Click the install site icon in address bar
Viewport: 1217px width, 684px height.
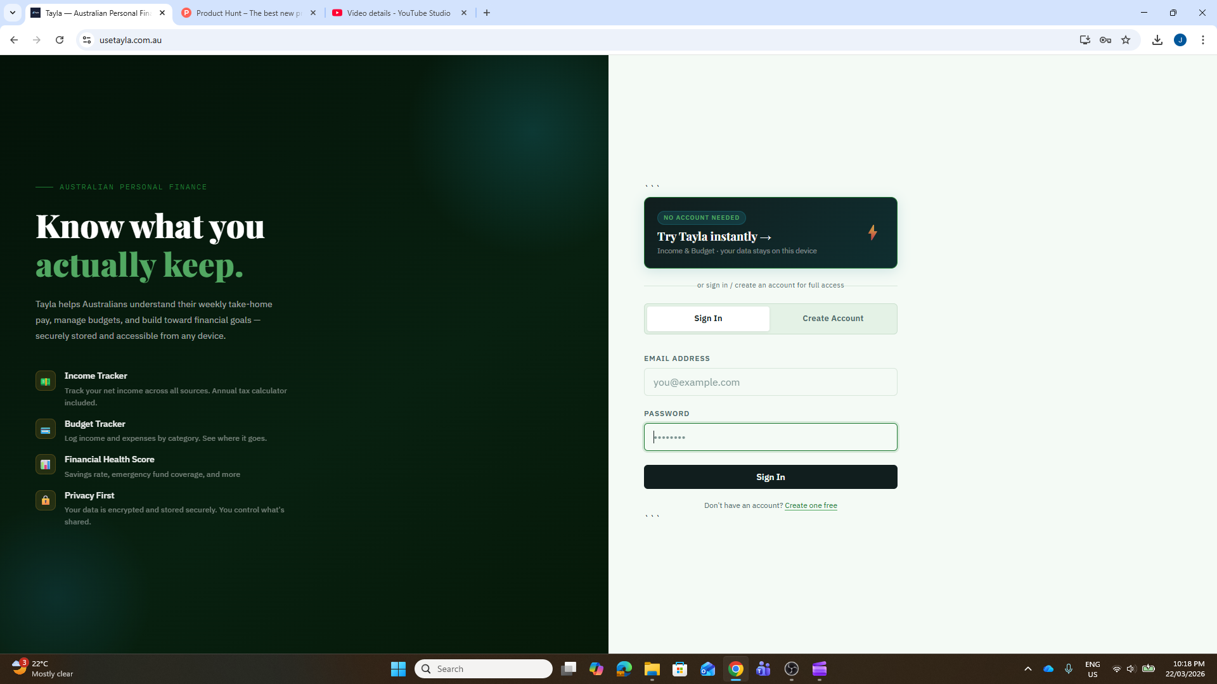pyautogui.click(x=1085, y=39)
